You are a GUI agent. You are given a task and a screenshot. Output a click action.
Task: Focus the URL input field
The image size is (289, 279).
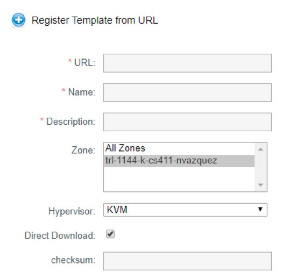[x=187, y=63]
